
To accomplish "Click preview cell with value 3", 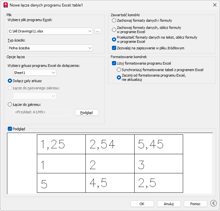I will click(x=159, y=164).
